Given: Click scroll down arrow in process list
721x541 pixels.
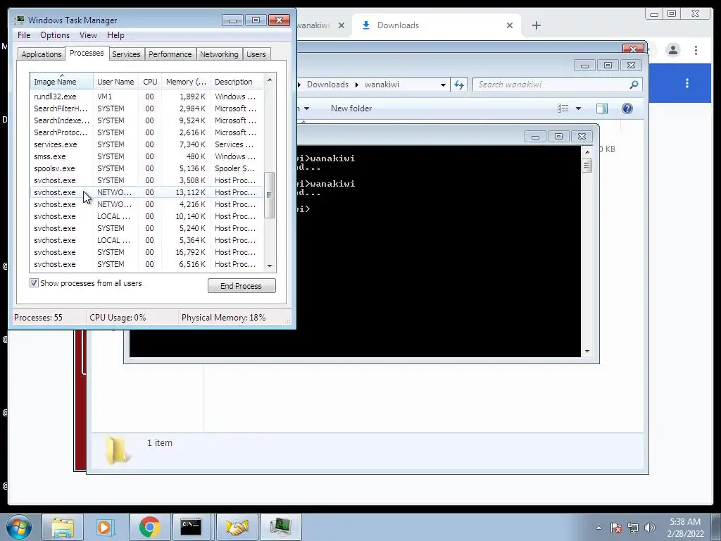Looking at the screenshot, I should 270,266.
